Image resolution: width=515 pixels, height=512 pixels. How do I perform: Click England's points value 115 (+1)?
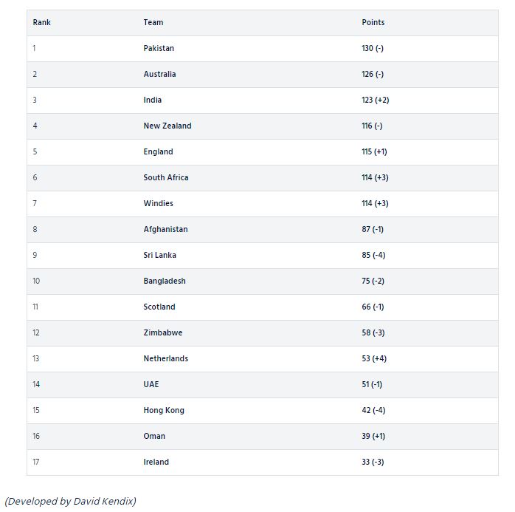click(374, 151)
